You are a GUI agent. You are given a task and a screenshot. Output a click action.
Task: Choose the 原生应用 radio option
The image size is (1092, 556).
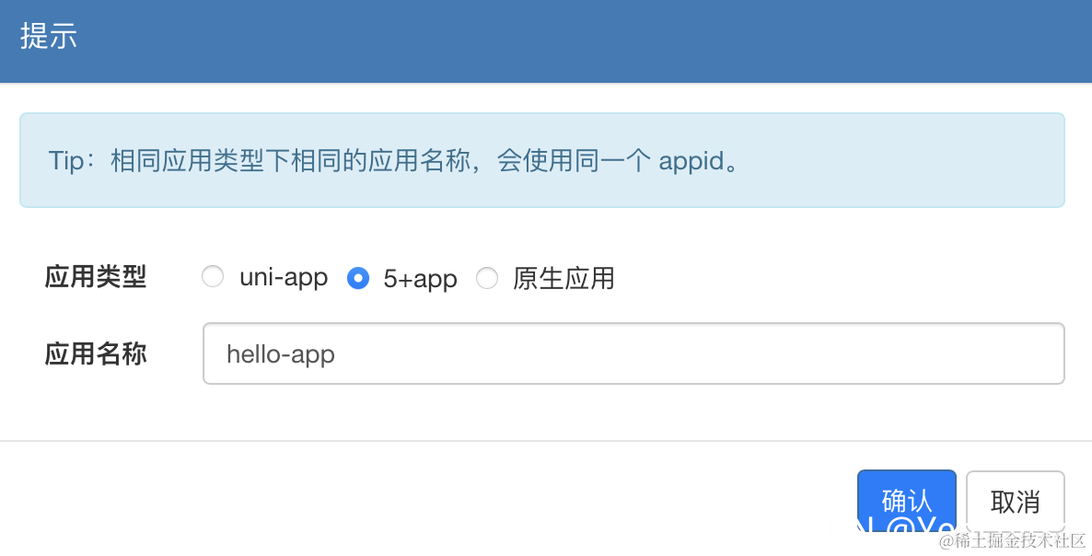click(487, 278)
